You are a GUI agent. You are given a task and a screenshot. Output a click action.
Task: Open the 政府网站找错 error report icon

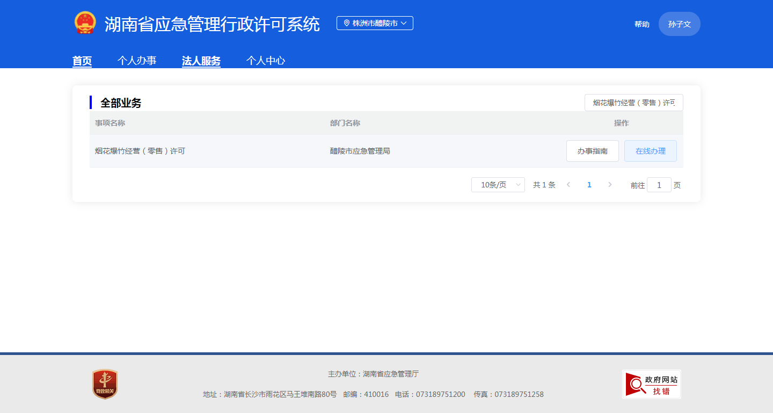(x=651, y=384)
